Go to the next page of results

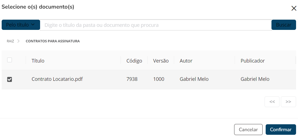click(x=288, y=102)
